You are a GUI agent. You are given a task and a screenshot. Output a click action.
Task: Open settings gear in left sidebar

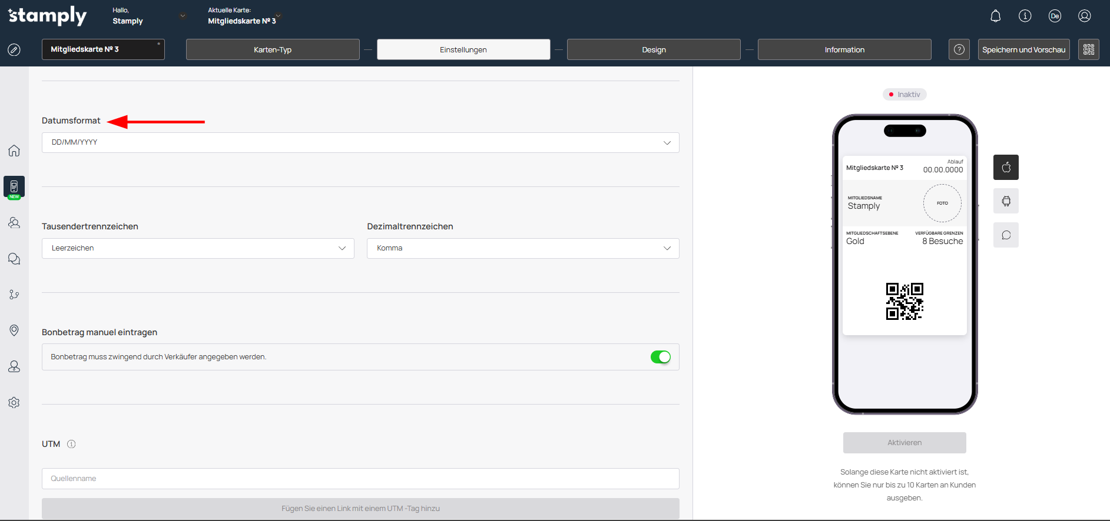14,403
